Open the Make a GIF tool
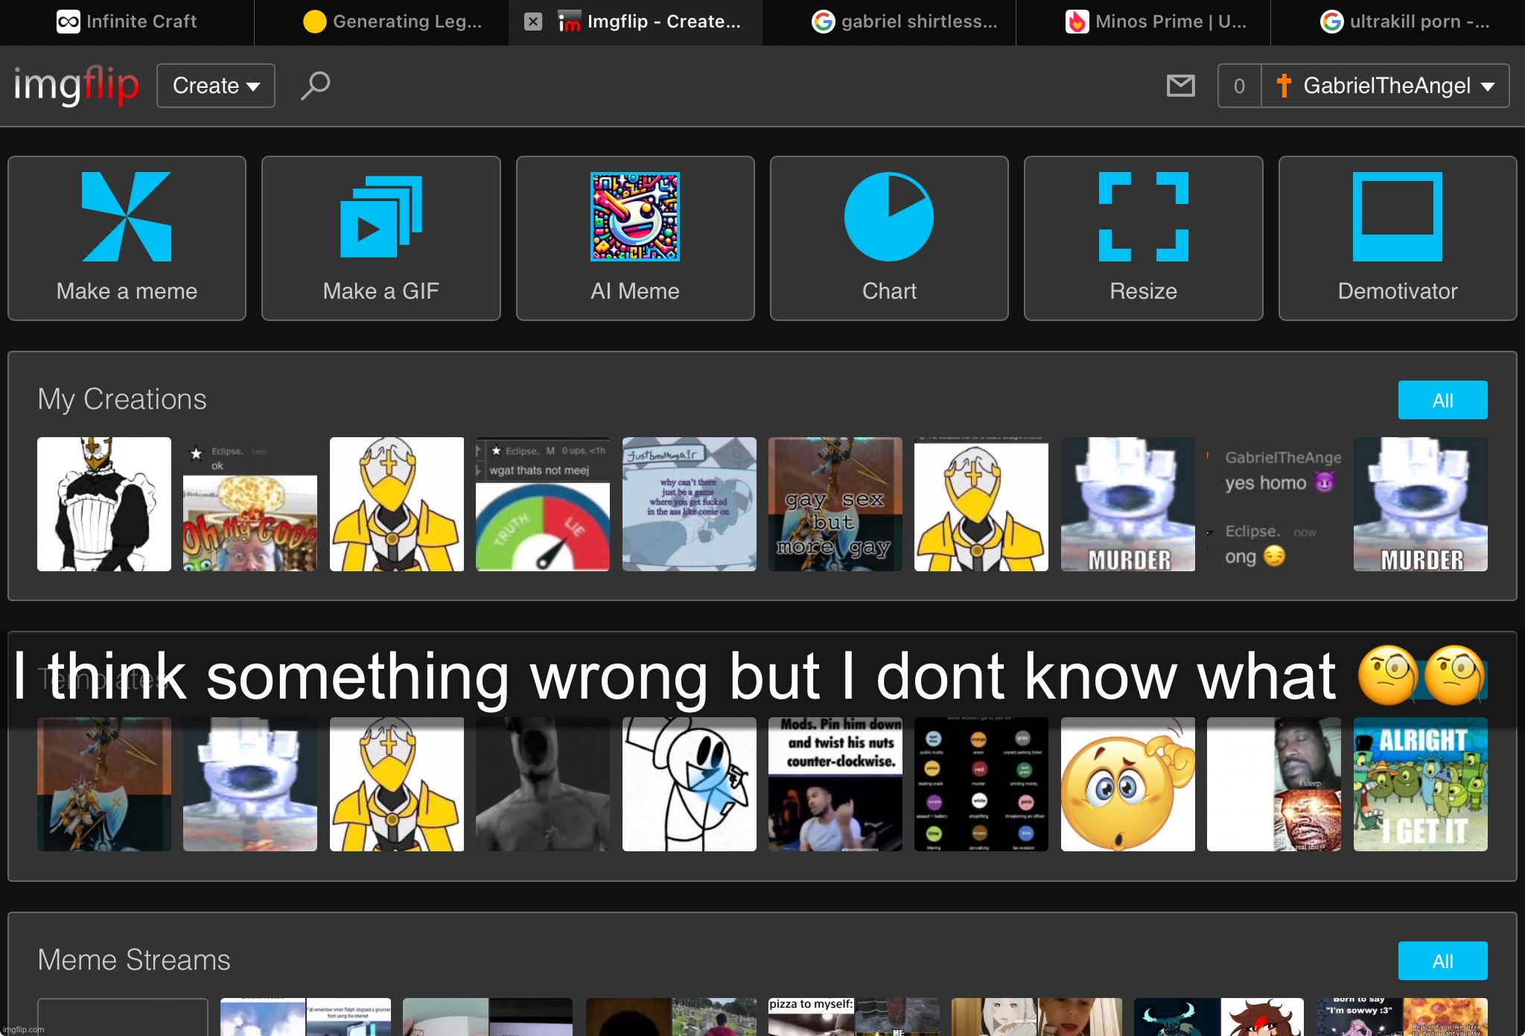 pyautogui.click(x=381, y=238)
